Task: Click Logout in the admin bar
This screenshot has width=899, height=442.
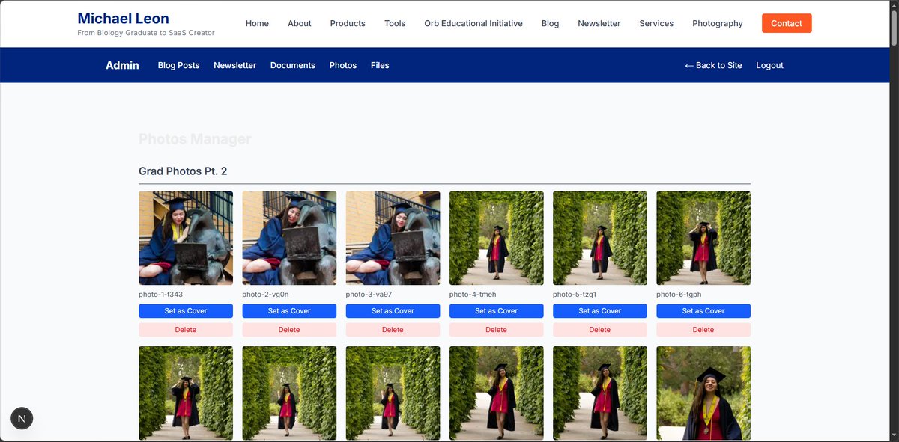Action: click(x=769, y=65)
